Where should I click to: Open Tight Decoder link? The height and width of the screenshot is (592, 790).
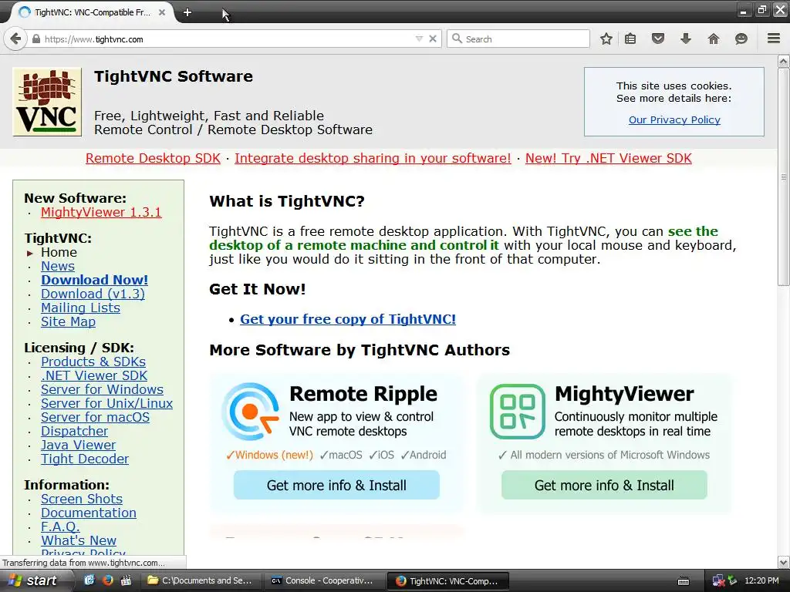coord(85,459)
